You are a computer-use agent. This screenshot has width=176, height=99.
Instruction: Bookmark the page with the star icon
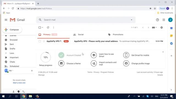pos(155,9)
